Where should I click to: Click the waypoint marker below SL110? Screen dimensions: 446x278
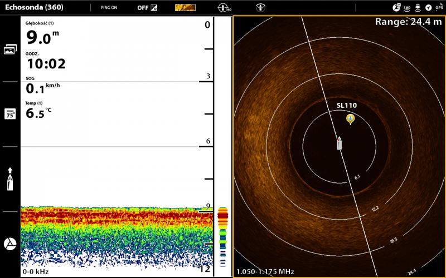tap(350, 118)
